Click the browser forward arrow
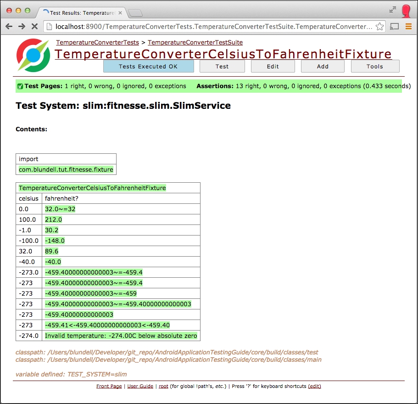The height and width of the screenshot is (404, 418). click(x=22, y=27)
